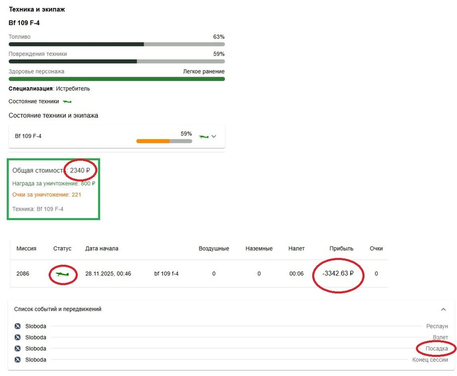Collapse the "Список событий и передвижений" list
The image size is (457, 376).
point(443,309)
